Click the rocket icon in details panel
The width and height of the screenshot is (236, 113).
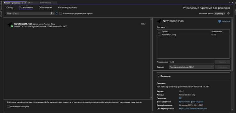[x=159, y=21]
